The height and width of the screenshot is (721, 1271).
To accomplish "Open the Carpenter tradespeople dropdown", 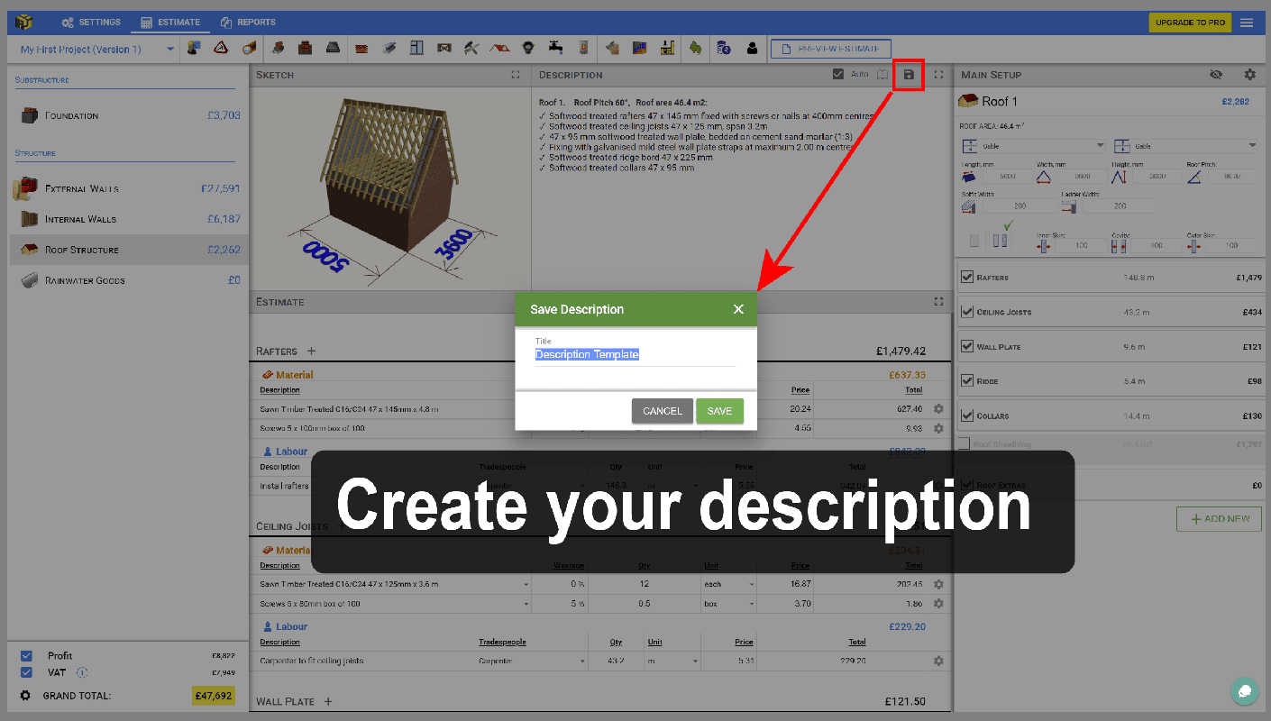I will click(532, 661).
